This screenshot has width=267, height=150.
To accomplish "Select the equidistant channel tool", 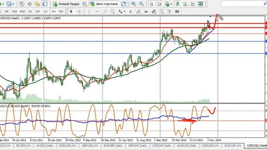I will [x=112, y=12].
